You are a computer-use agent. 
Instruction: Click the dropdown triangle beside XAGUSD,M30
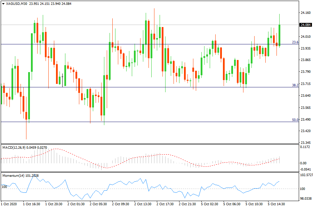coord(3,3)
